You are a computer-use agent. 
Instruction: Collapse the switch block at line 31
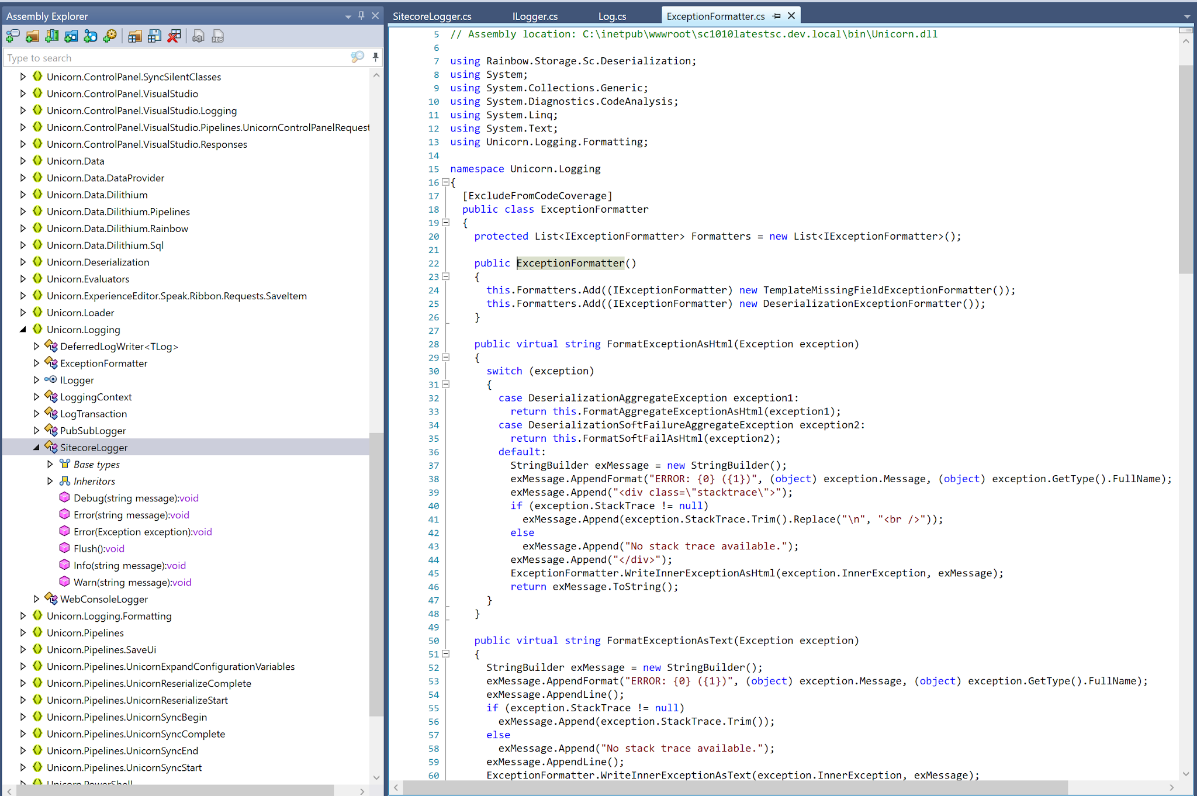445,384
